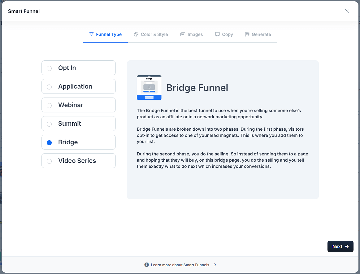Go to the Copy tab
This screenshot has width=360, height=274.
pyautogui.click(x=224, y=34)
